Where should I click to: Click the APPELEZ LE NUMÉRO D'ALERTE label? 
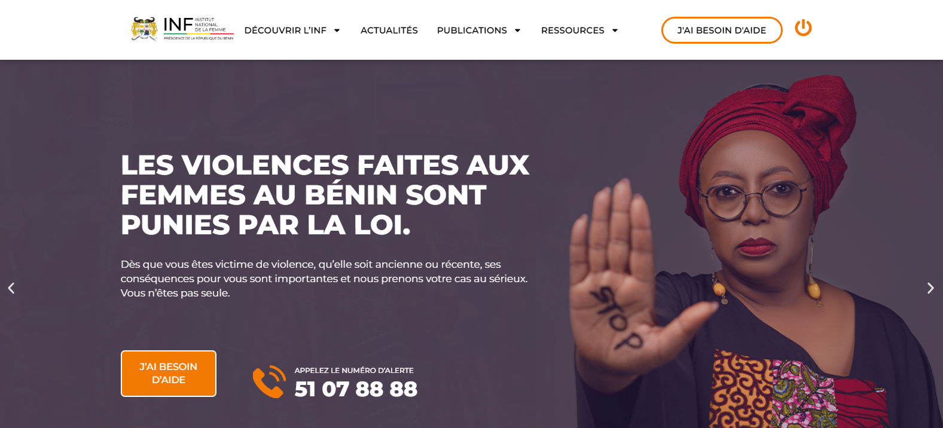click(x=354, y=371)
